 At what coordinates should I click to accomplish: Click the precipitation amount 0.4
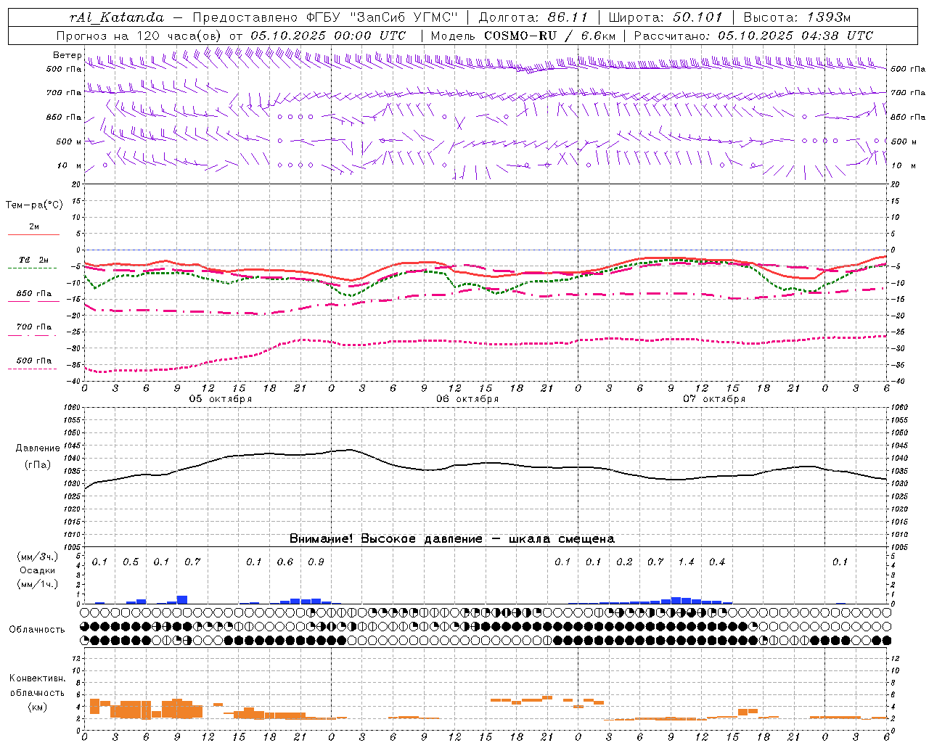tap(717, 562)
